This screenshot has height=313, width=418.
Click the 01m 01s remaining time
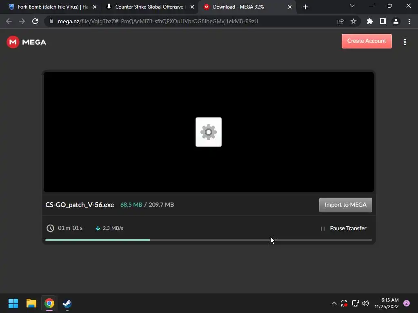(x=70, y=228)
